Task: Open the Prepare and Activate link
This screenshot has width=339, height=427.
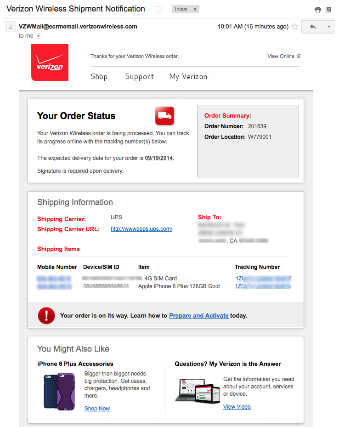Action: tap(198, 315)
